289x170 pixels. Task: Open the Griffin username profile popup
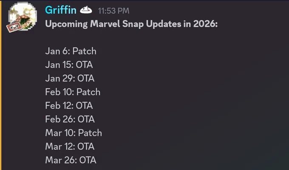tap(61, 10)
